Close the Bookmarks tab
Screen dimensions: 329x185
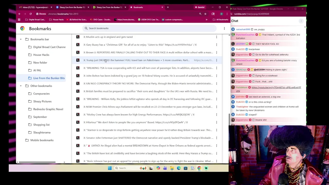[x=162, y=7]
